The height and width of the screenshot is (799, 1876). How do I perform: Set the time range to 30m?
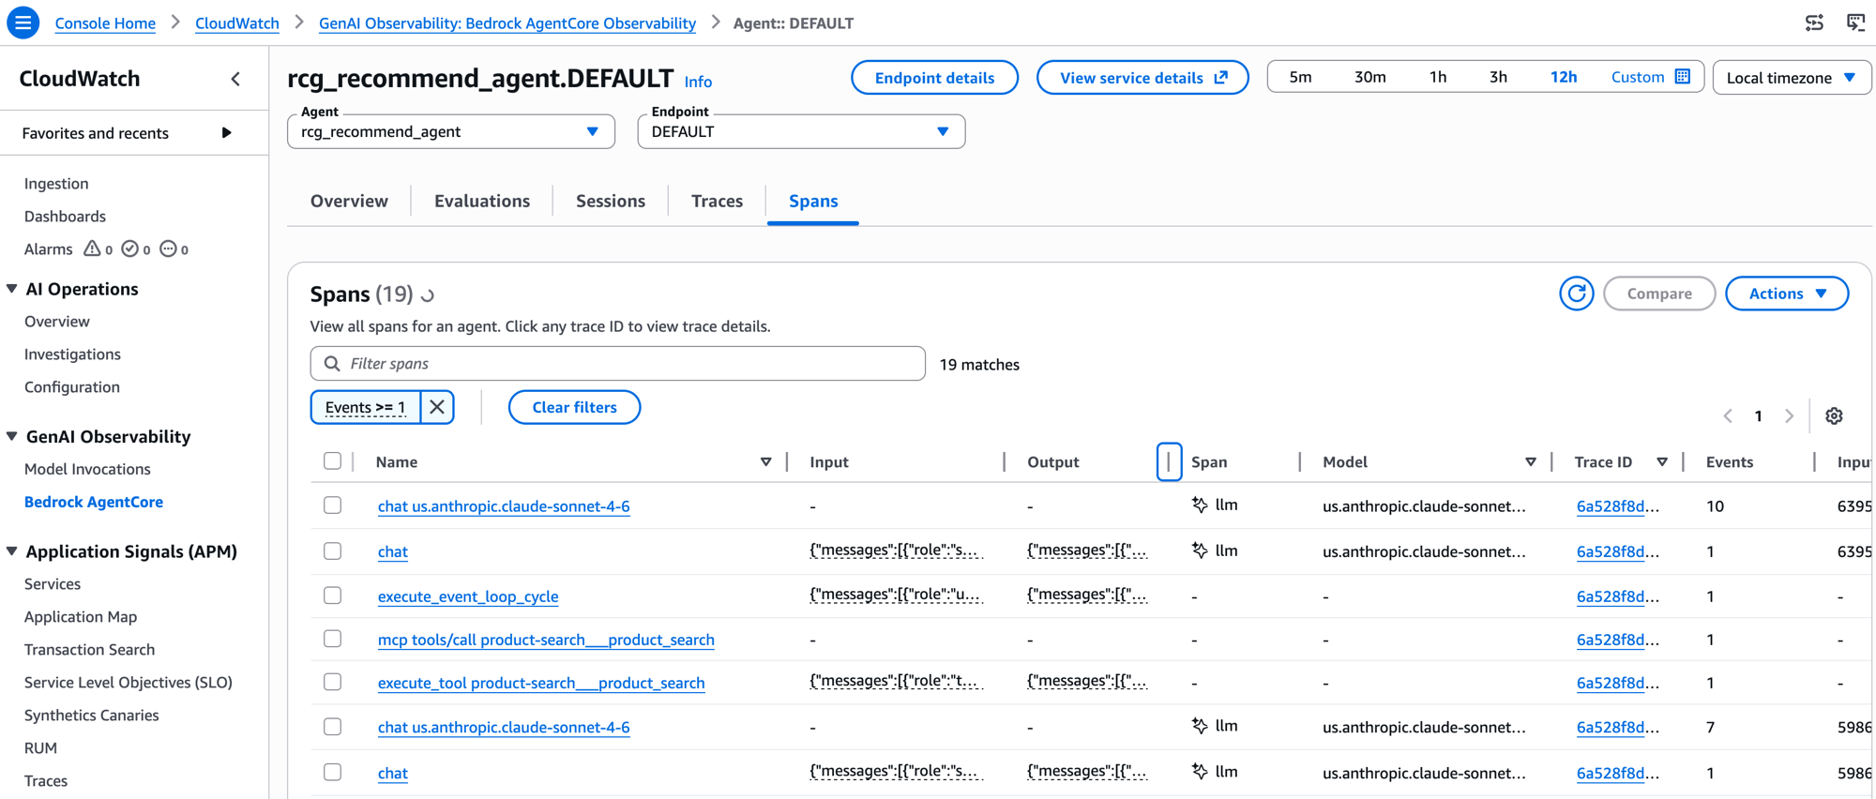click(x=1369, y=77)
